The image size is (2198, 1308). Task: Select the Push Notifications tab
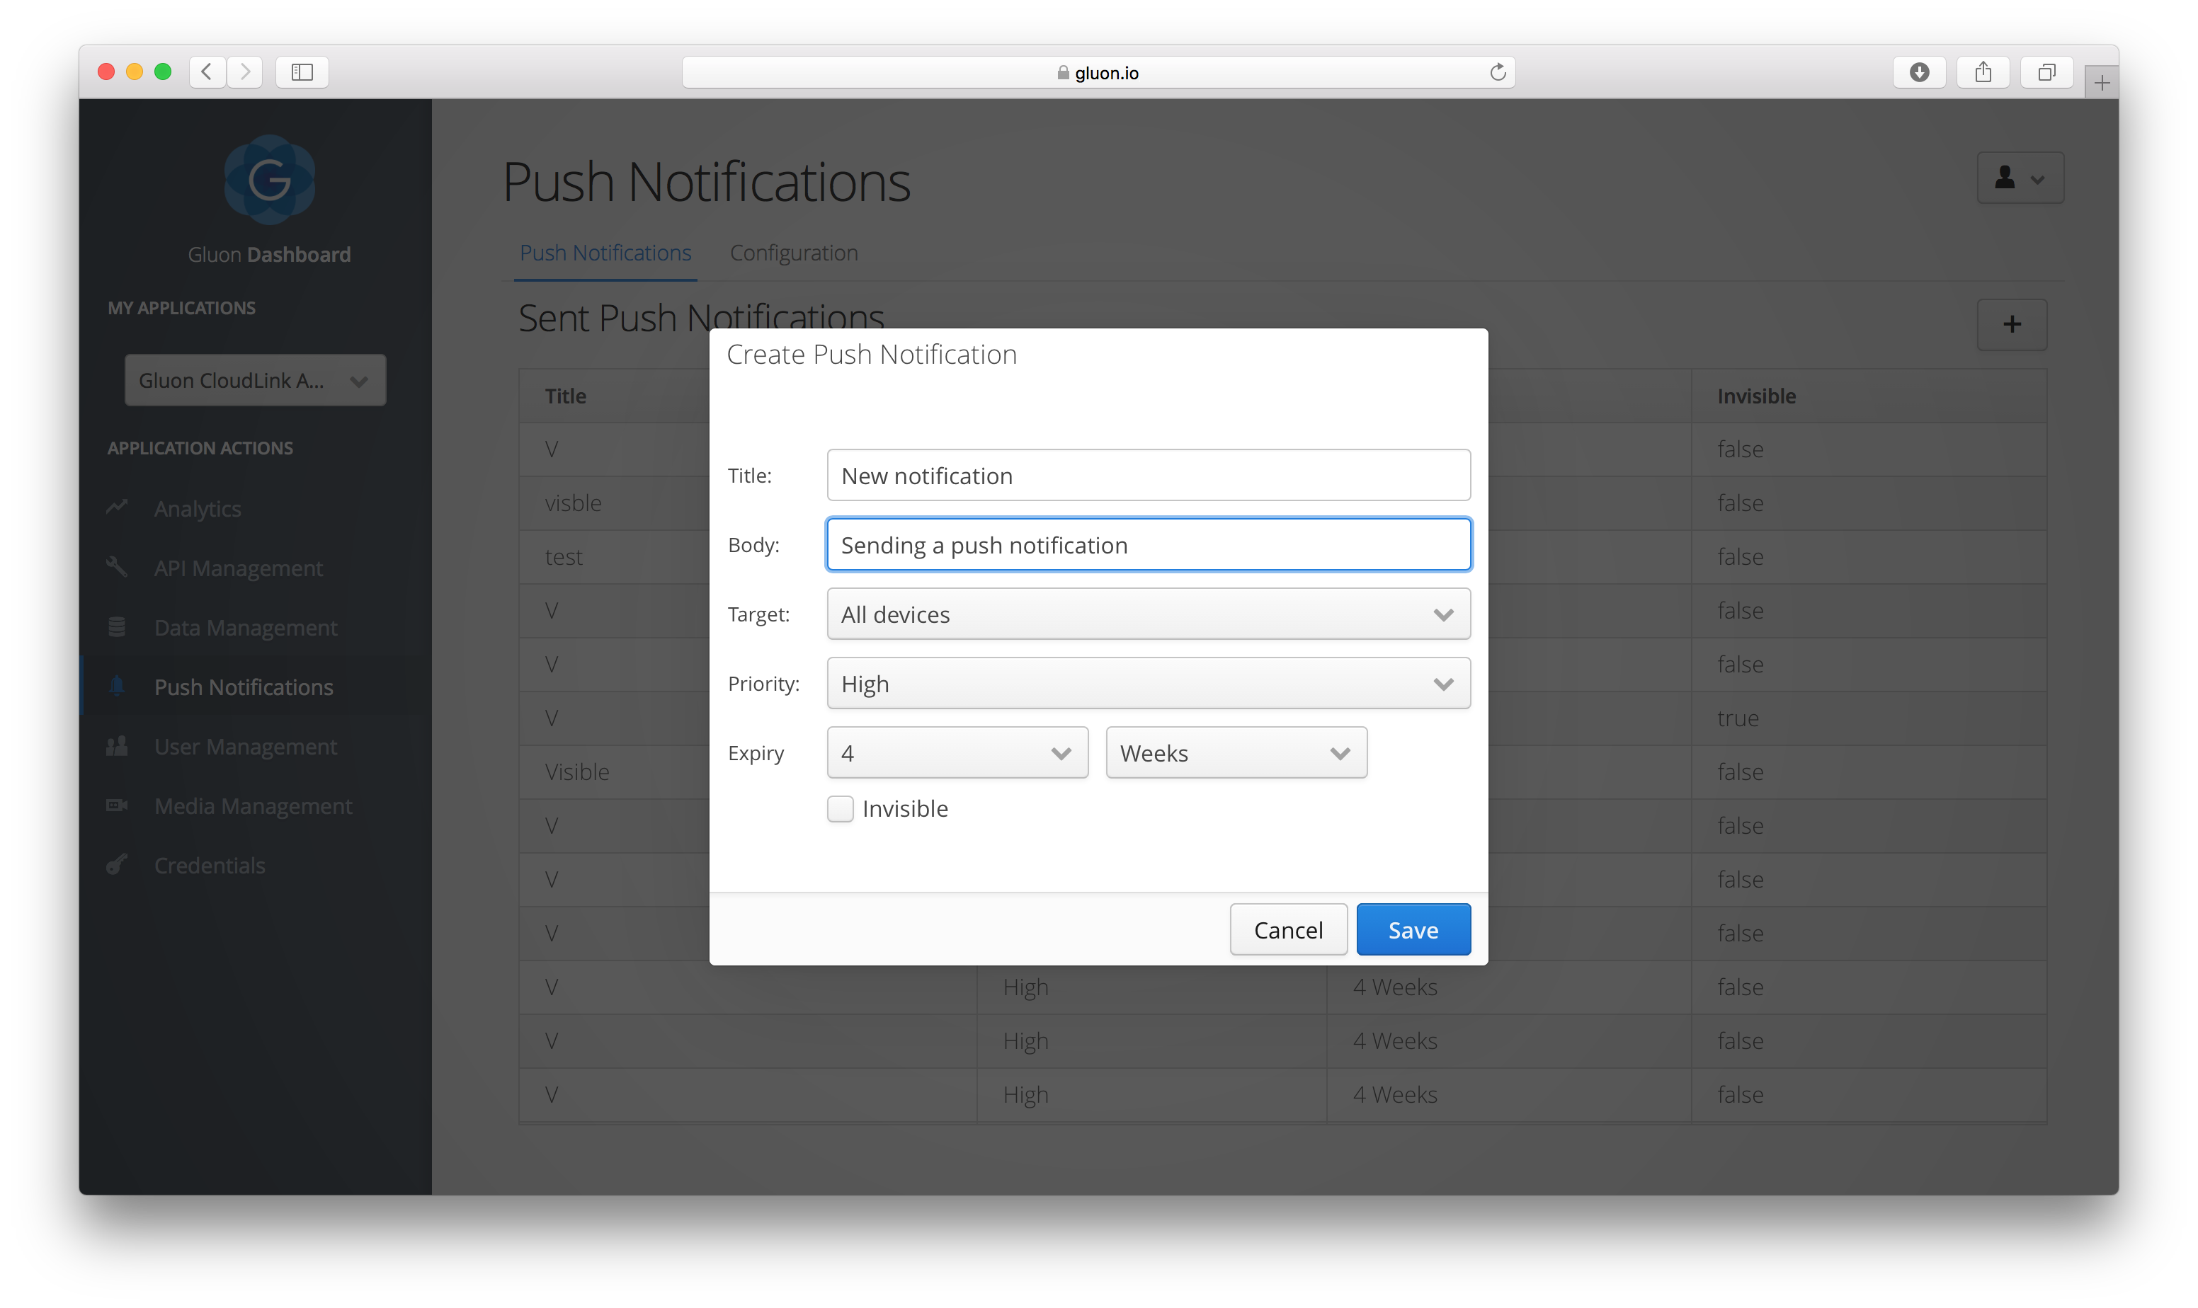pos(604,253)
